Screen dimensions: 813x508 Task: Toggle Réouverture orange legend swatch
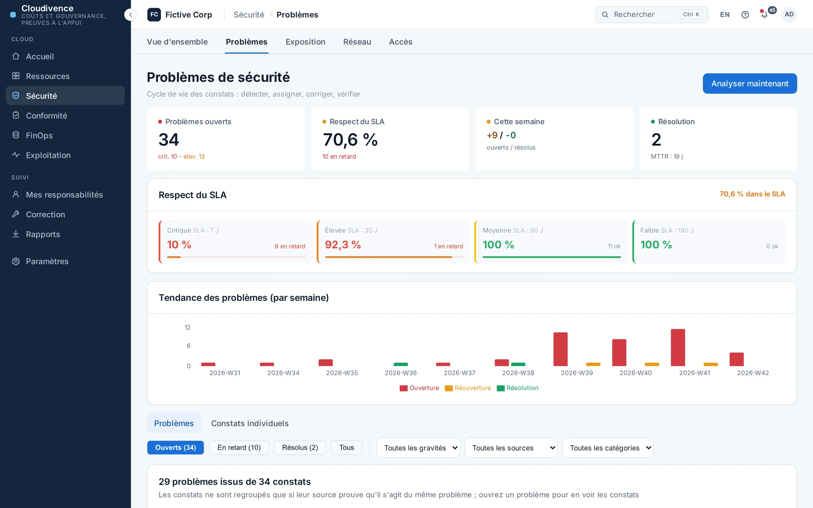449,388
